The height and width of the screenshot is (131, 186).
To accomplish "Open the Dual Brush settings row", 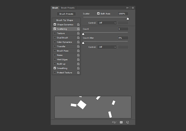I will (x=66, y=38).
